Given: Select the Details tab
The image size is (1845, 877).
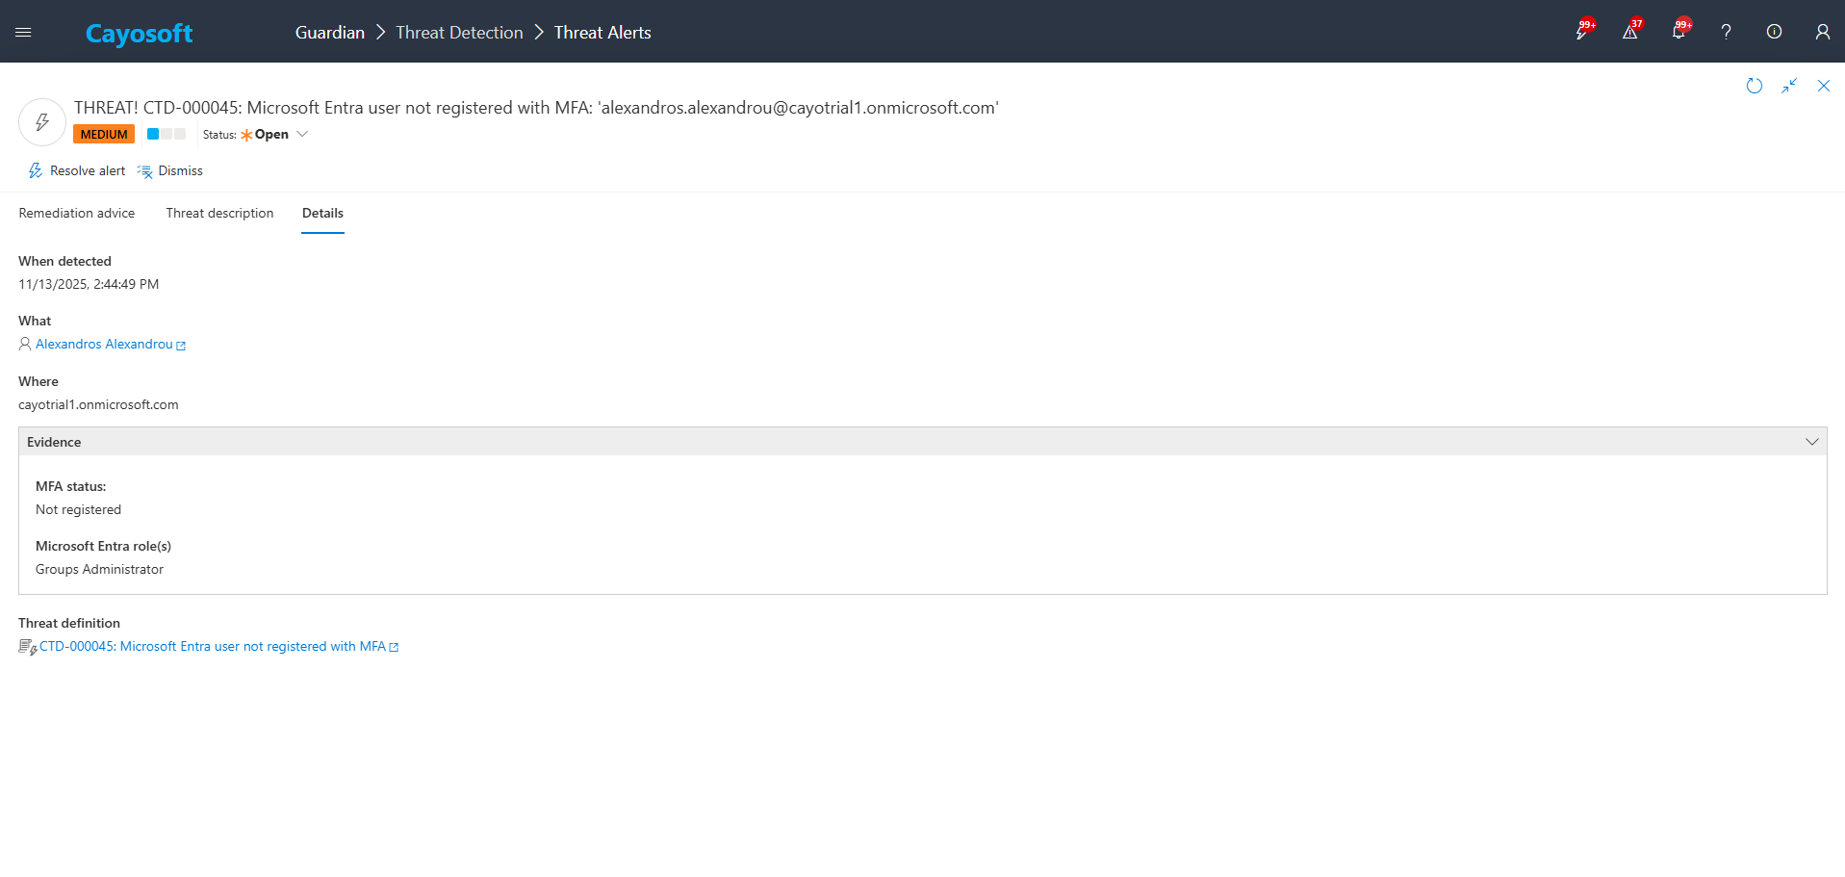Looking at the screenshot, I should tap(322, 213).
